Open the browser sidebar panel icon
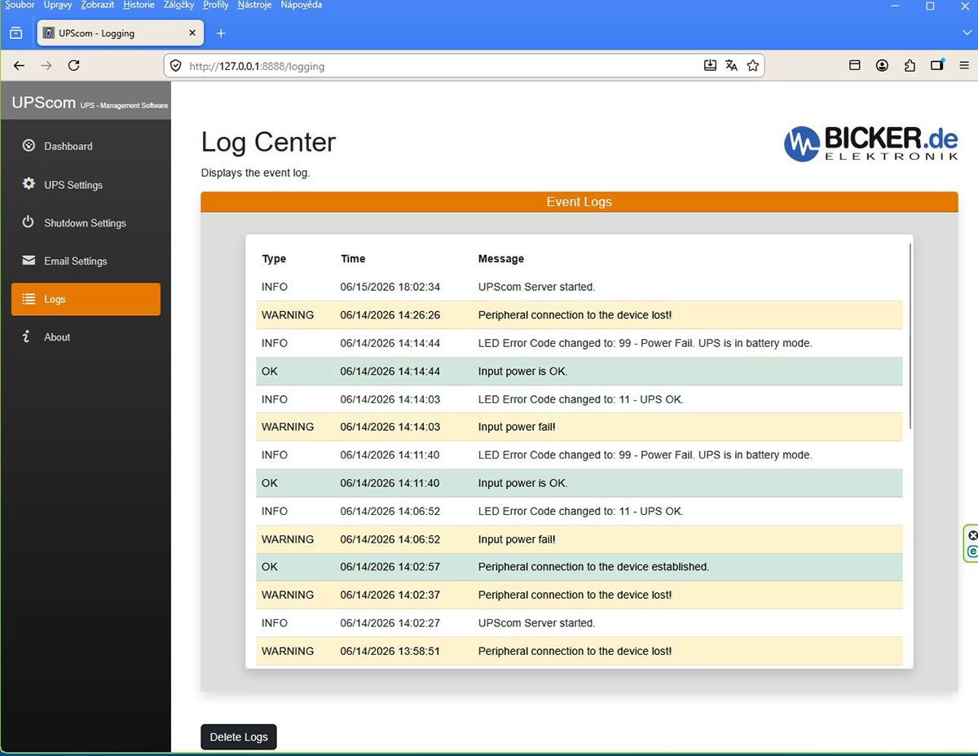978x756 pixels. pyautogui.click(x=937, y=66)
